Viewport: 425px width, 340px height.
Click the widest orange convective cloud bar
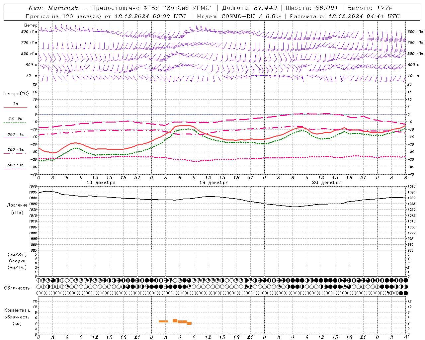coord(163,321)
